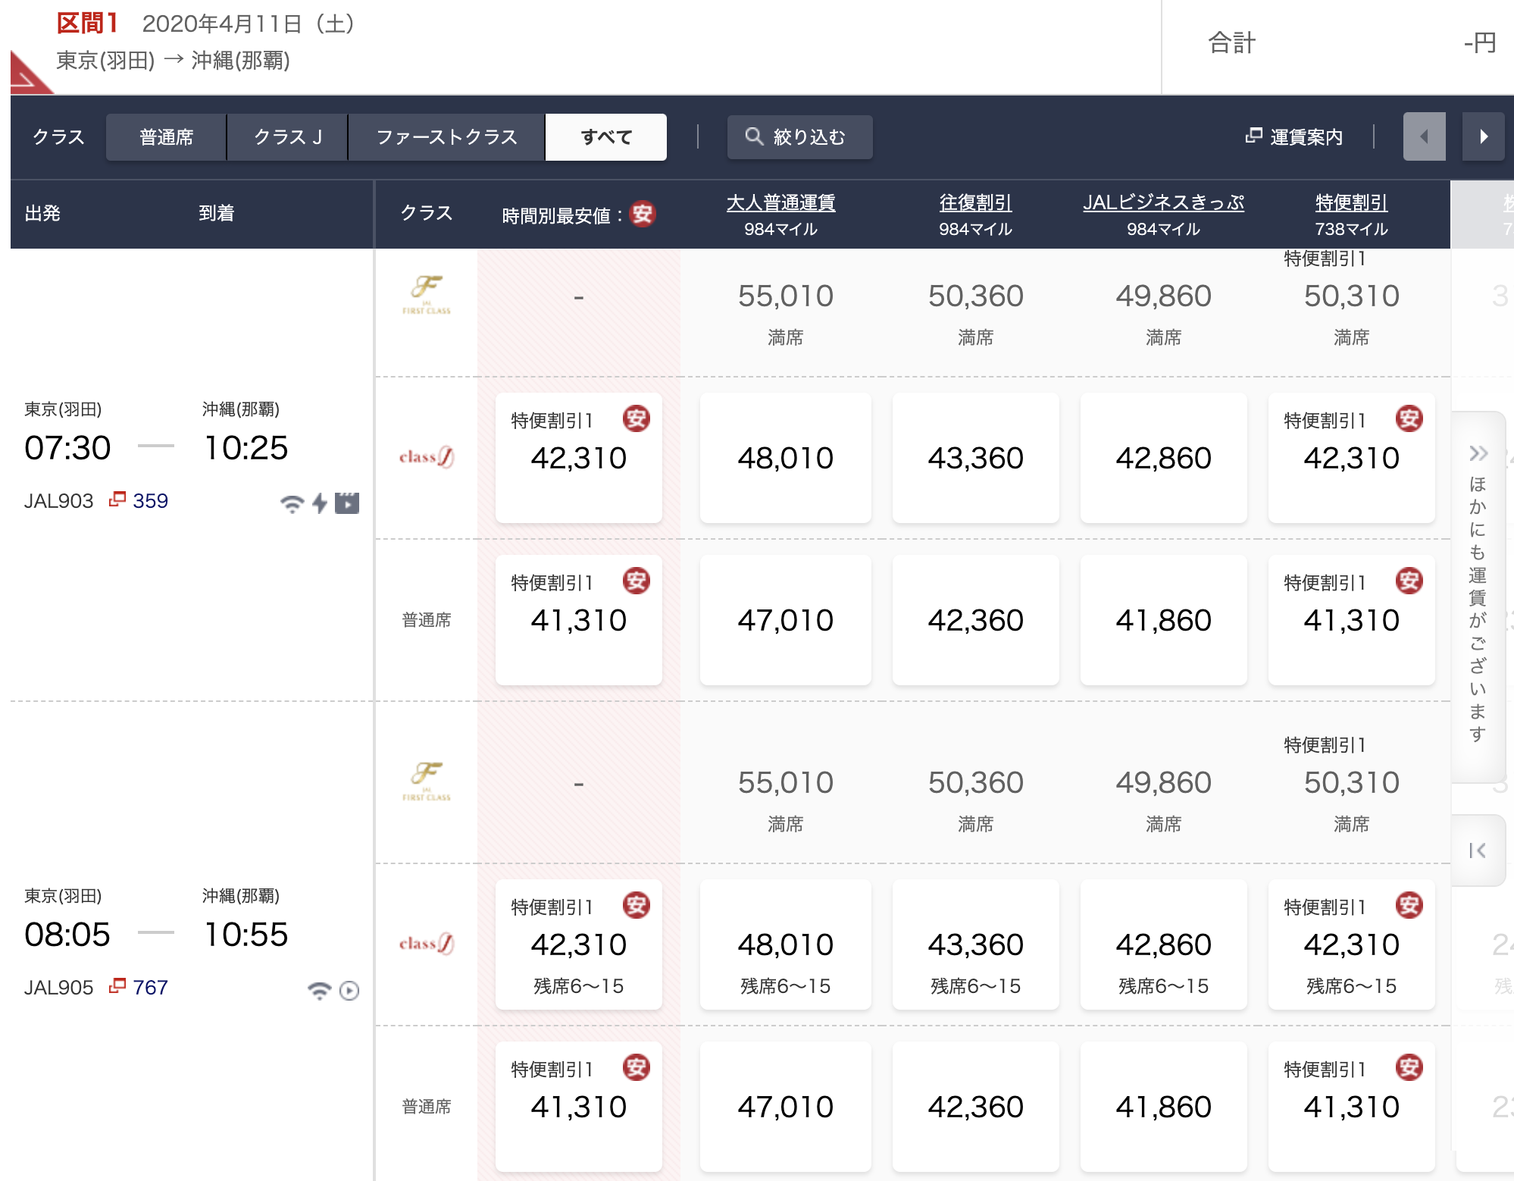
Task: Select JAL905 Class J 往復割引 43,360
Action: [976, 944]
